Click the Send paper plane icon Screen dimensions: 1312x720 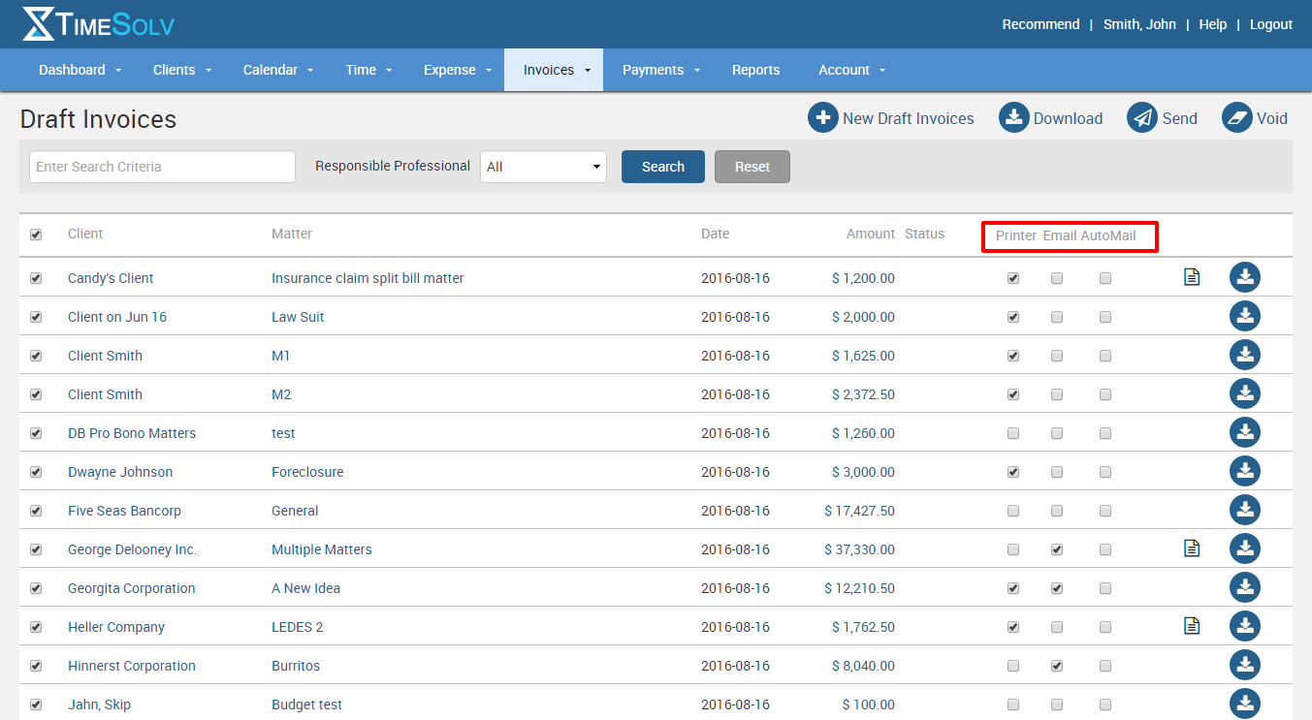click(x=1141, y=118)
